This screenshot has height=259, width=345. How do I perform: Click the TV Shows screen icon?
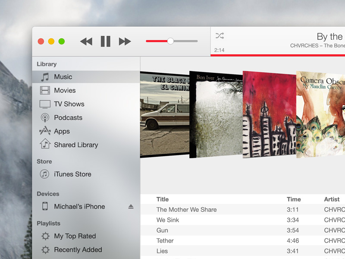pyautogui.click(x=45, y=104)
